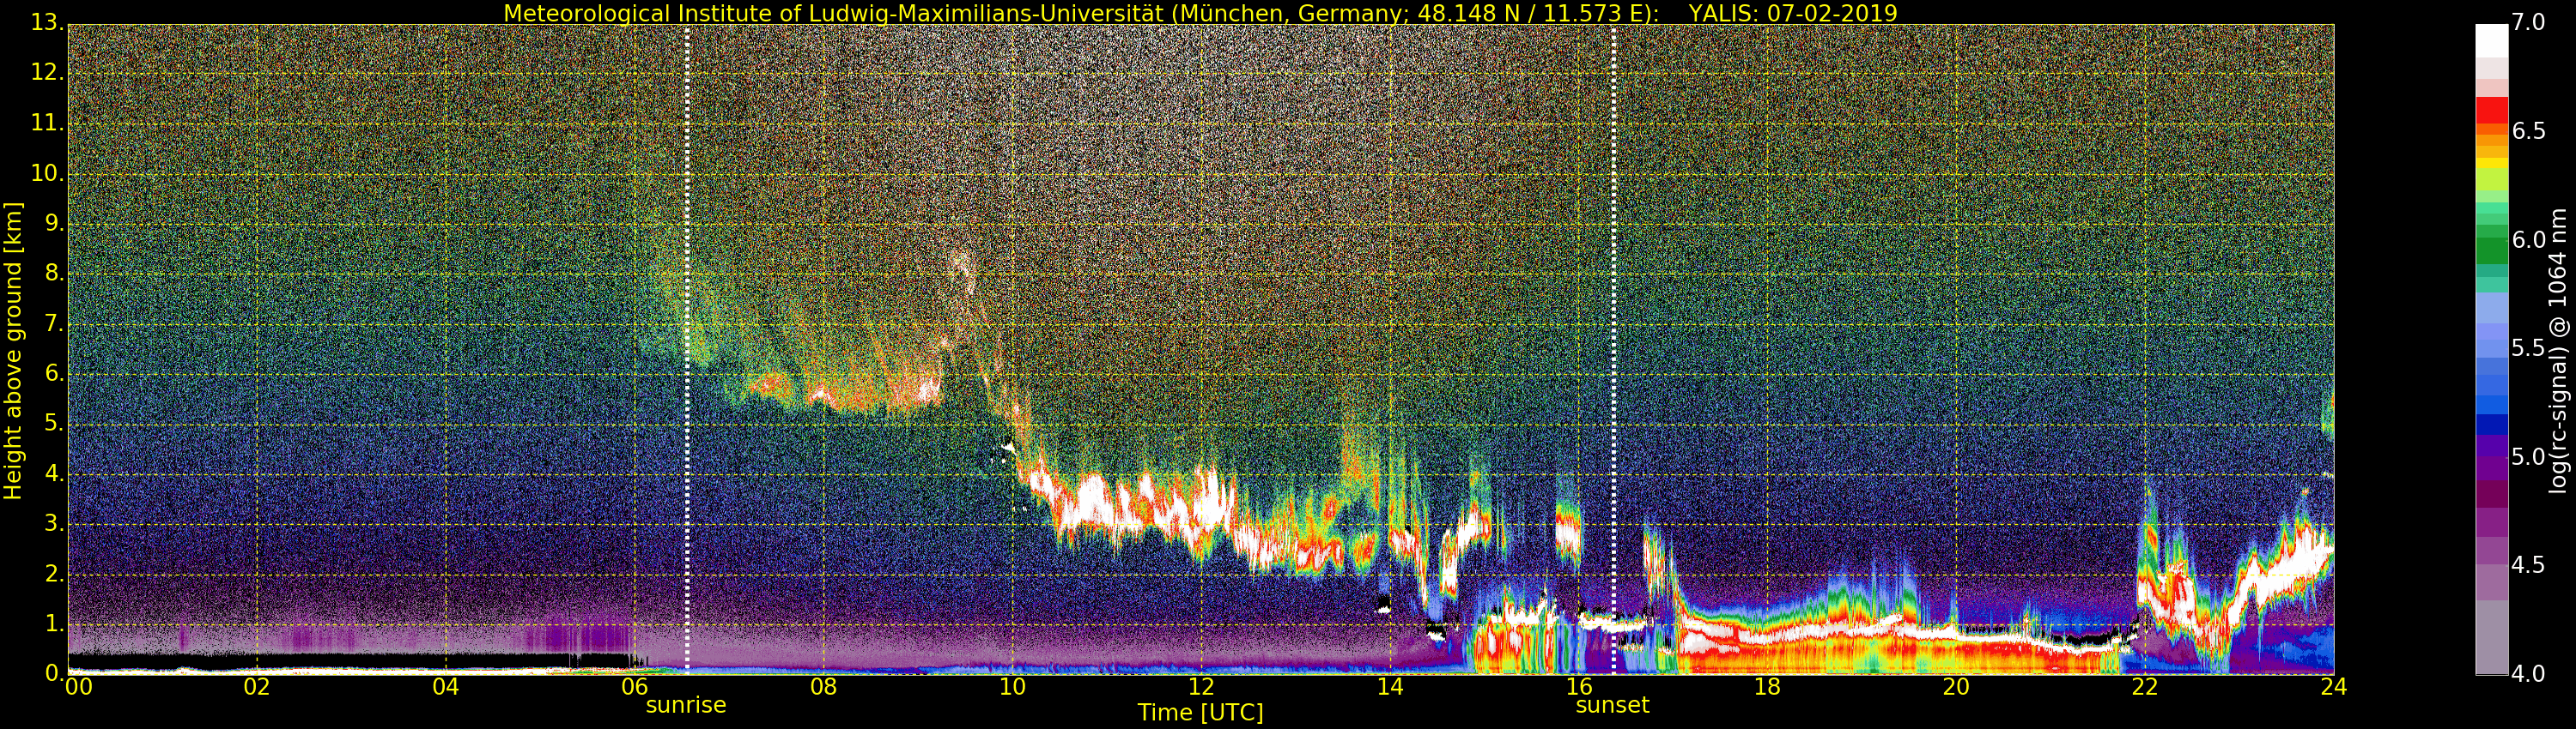Click the time axis tick label 10

[x=1012, y=687]
